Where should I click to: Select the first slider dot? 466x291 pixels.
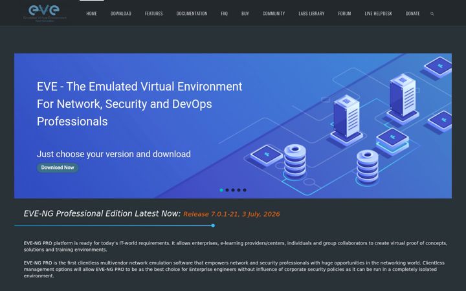click(221, 190)
